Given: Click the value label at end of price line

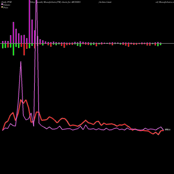Looking at the screenshot, I should coord(168,130).
